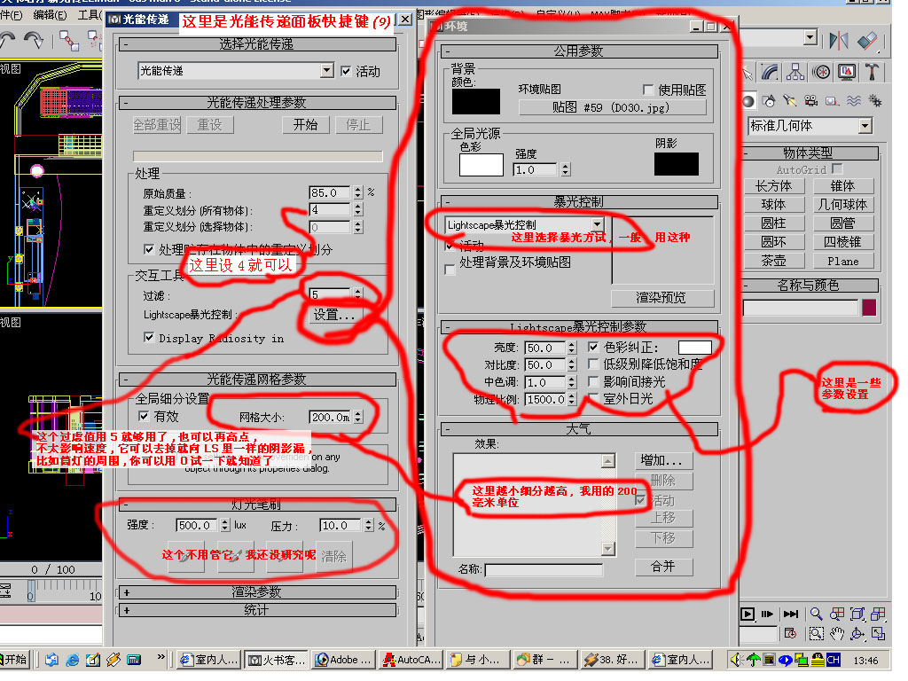Select the Helpers category icon
This screenshot has height=681, width=908.
832,101
